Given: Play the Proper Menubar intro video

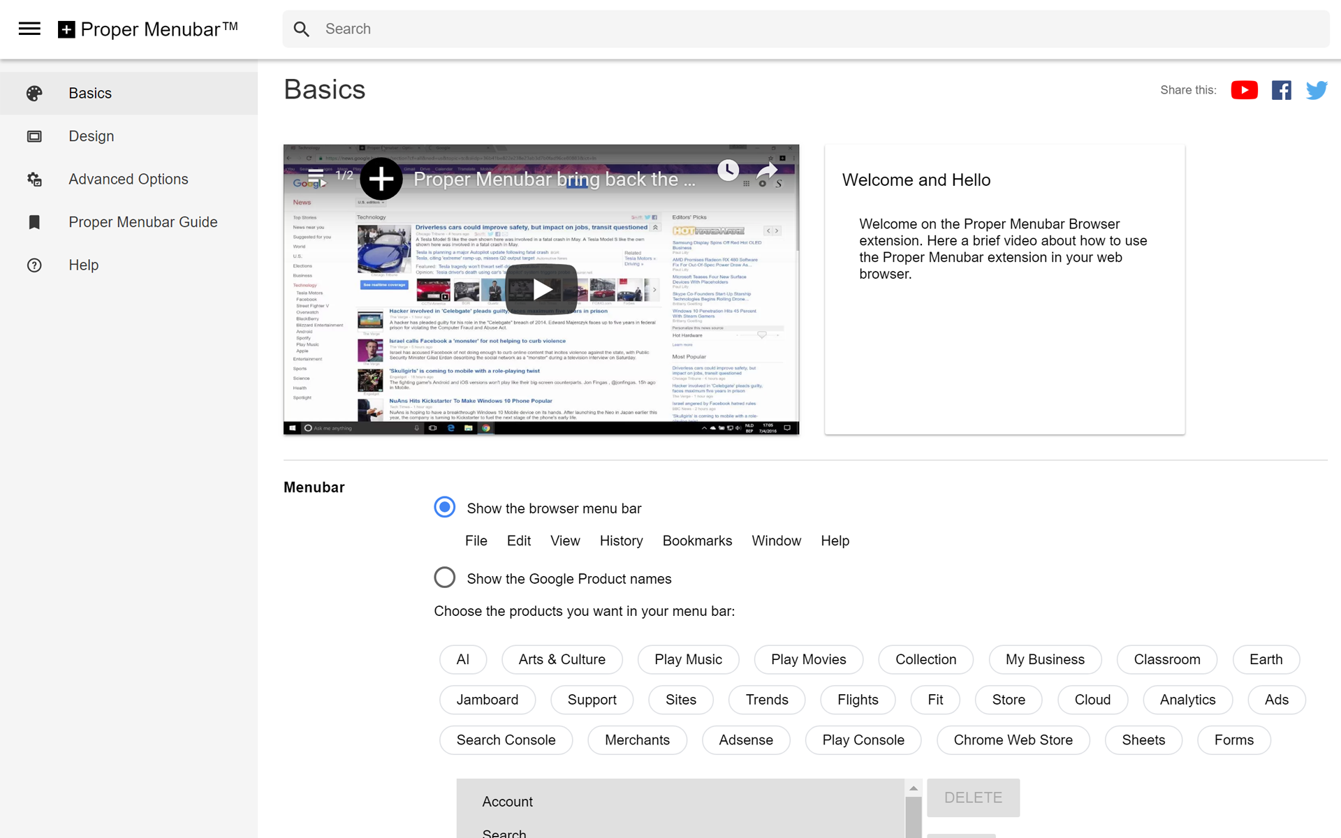Looking at the screenshot, I should tap(541, 289).
